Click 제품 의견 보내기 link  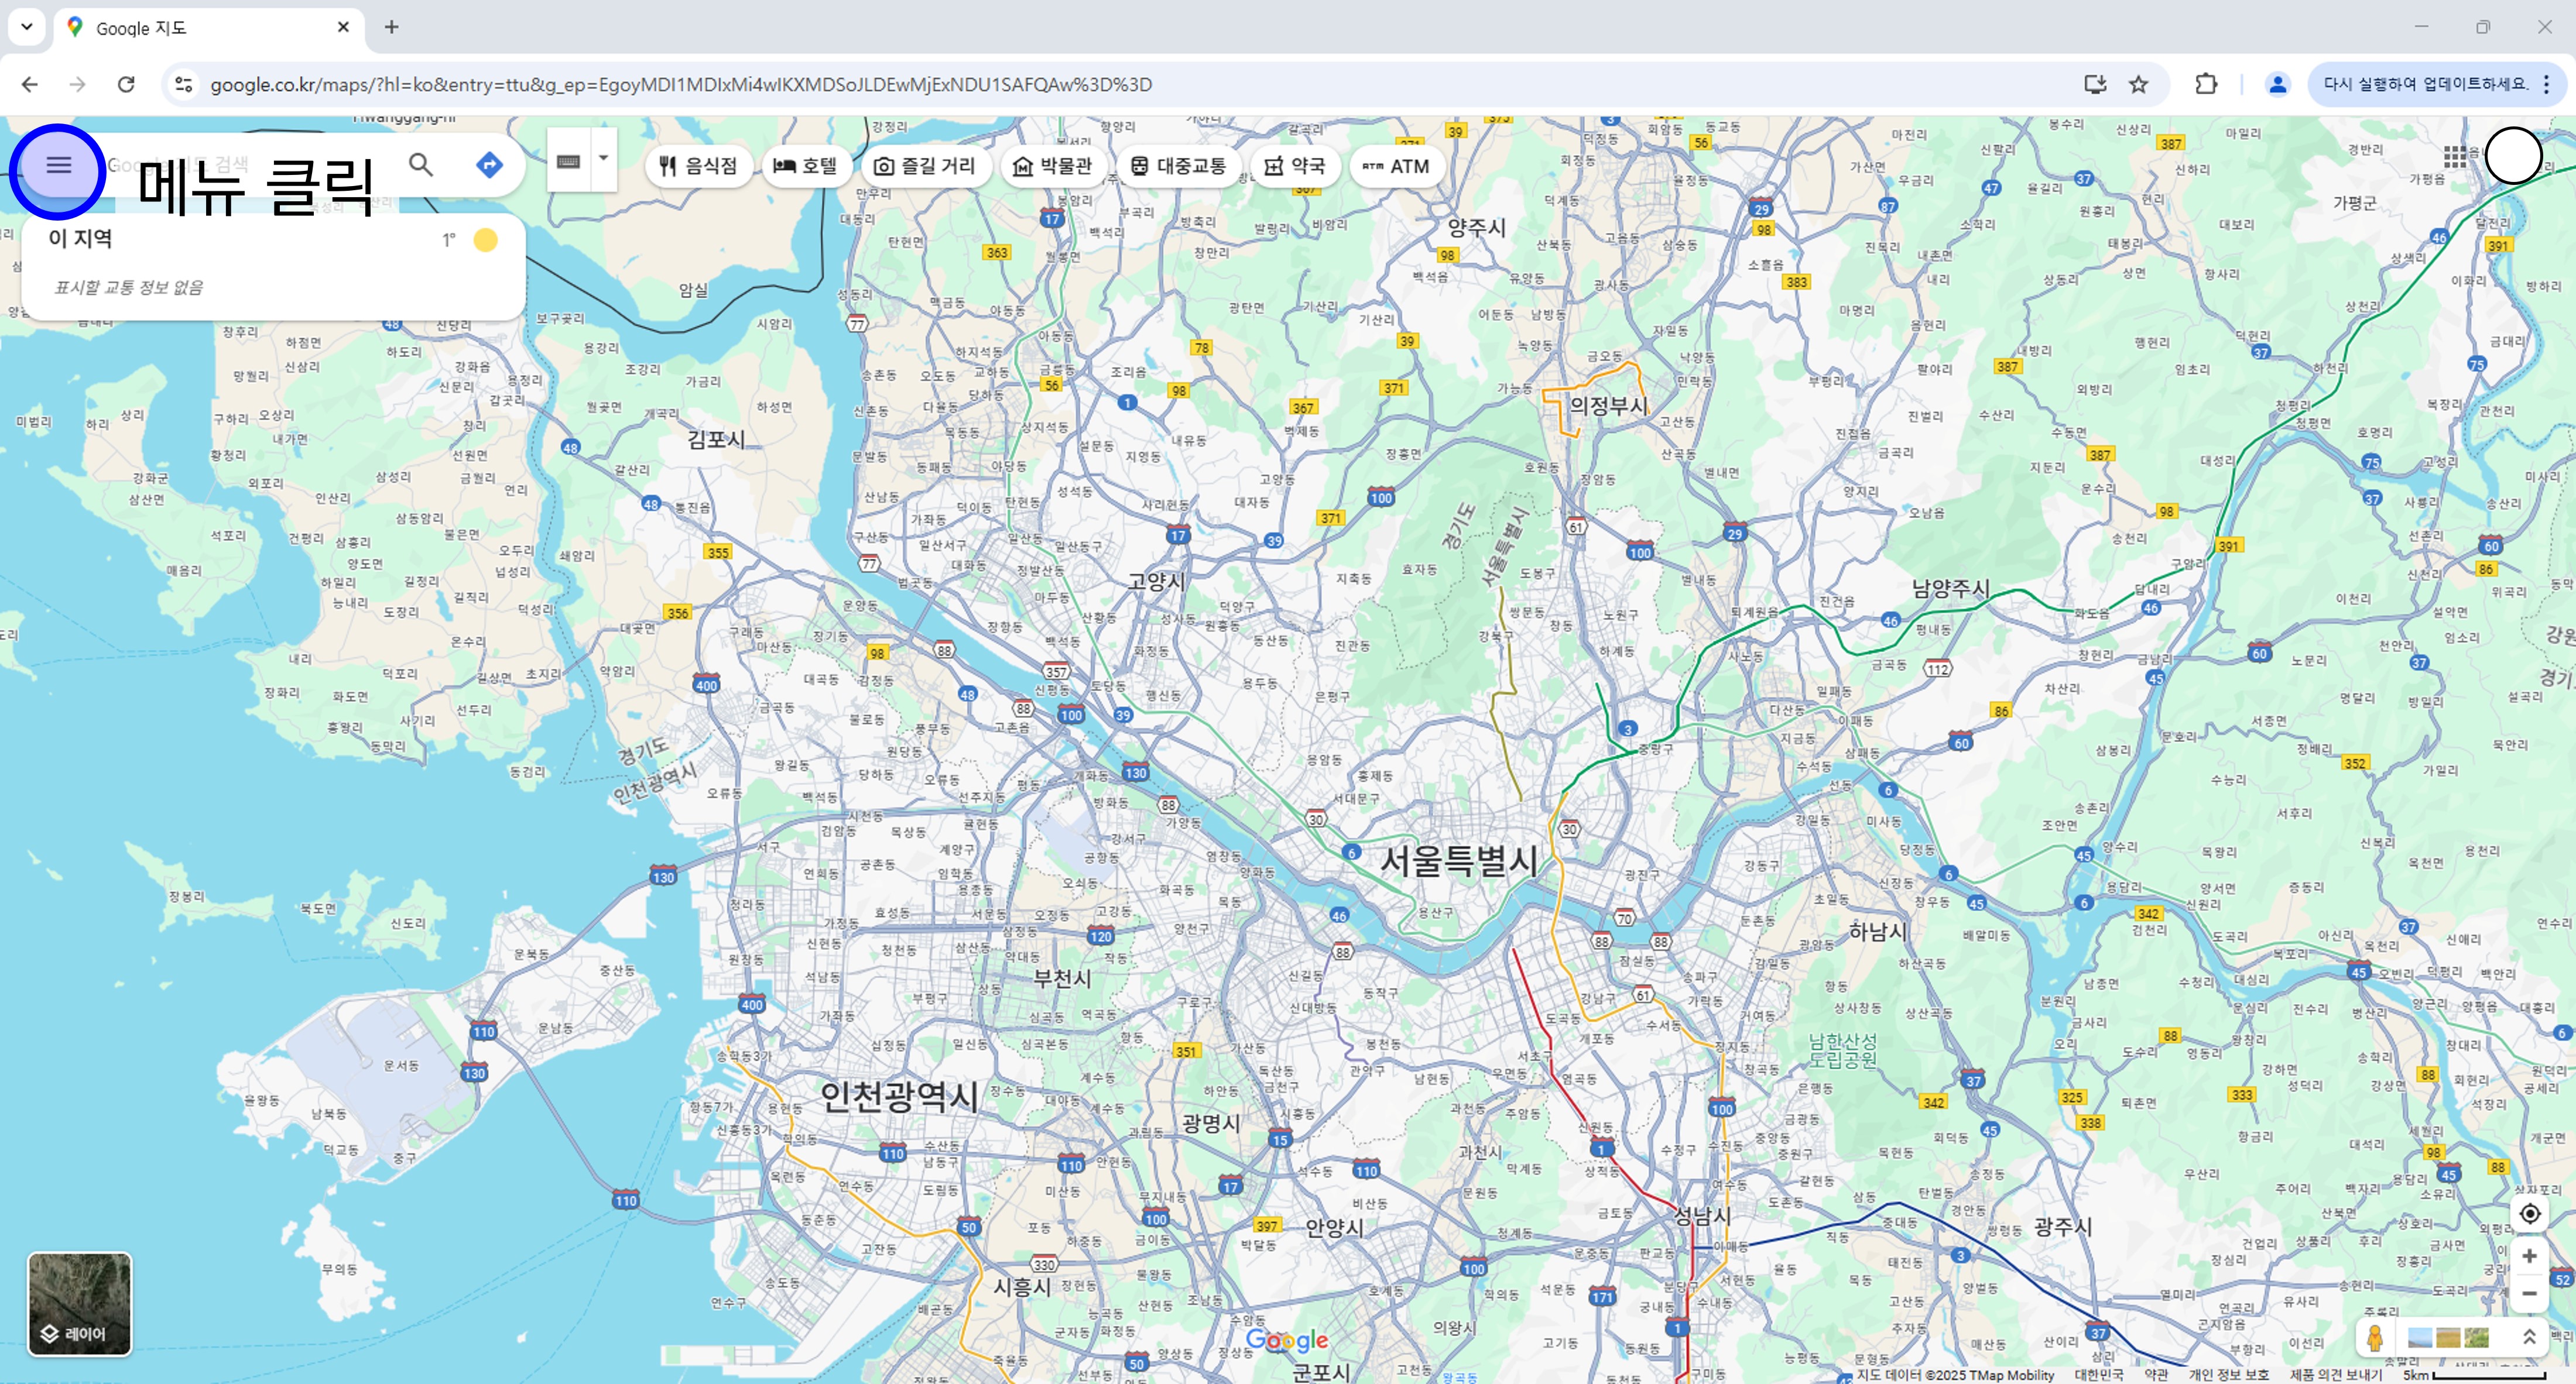pos(2336,1375)
